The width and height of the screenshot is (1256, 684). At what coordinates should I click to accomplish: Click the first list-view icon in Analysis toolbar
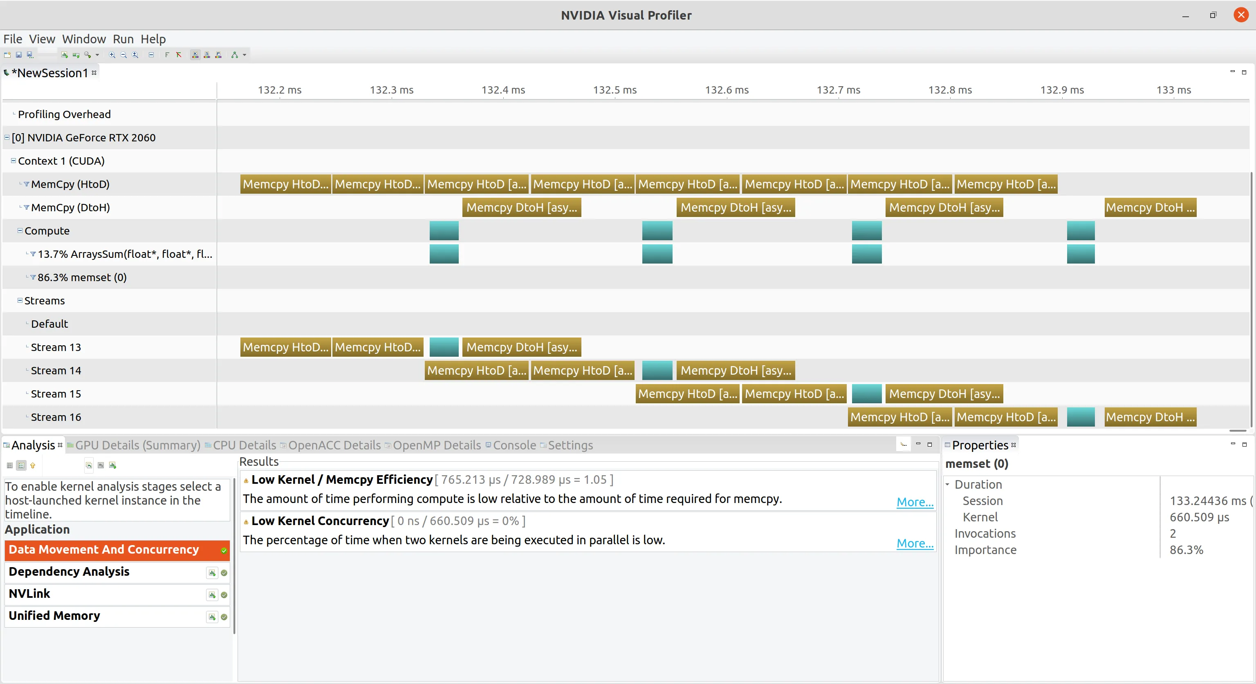10,465
